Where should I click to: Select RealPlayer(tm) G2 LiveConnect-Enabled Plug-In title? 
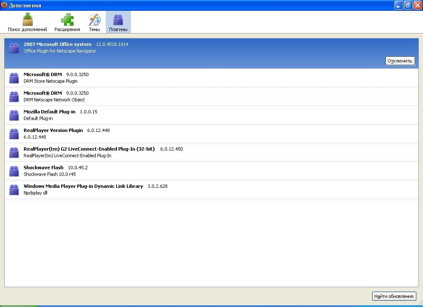pos(89,149)
